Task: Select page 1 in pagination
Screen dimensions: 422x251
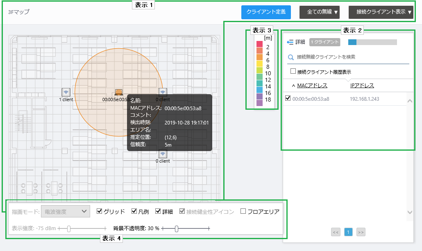Action: point(348,232)
